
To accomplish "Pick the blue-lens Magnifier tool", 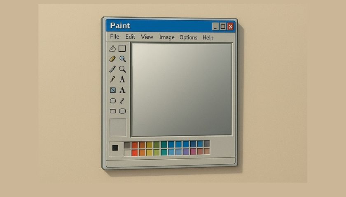I will click(x=123, y=59).
